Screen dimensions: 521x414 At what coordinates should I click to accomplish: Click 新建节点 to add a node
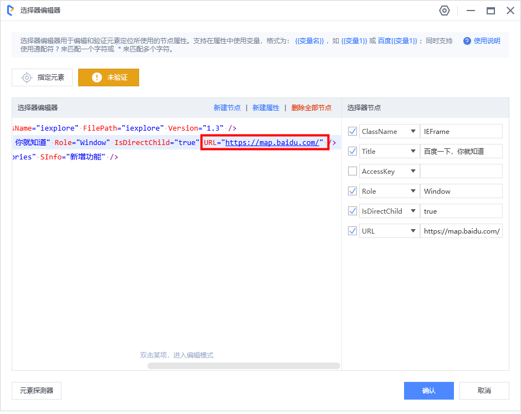[x=227, y=108]
